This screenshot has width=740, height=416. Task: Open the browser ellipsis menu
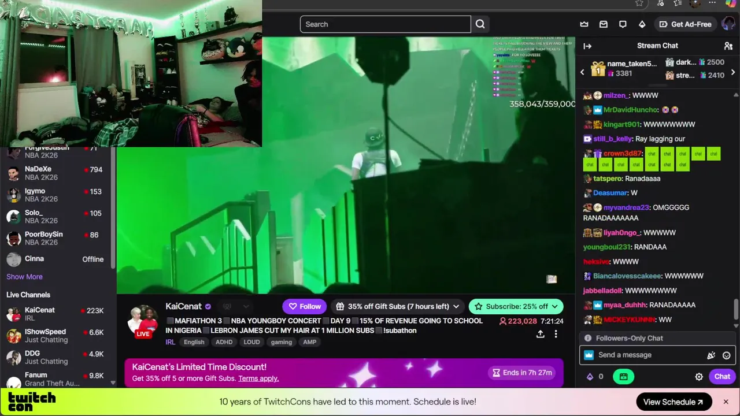pyautogui.click(x=712, y=3)
